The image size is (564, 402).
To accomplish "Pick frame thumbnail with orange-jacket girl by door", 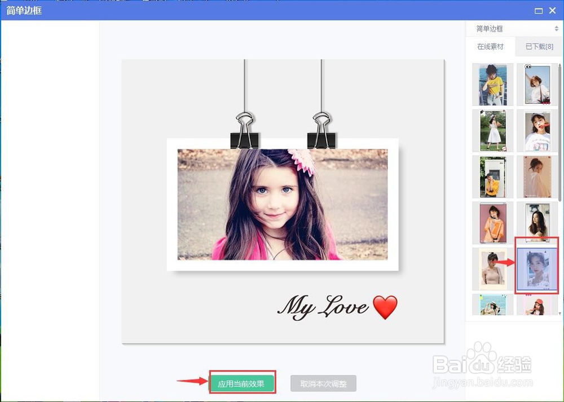I will coord(493,177).
